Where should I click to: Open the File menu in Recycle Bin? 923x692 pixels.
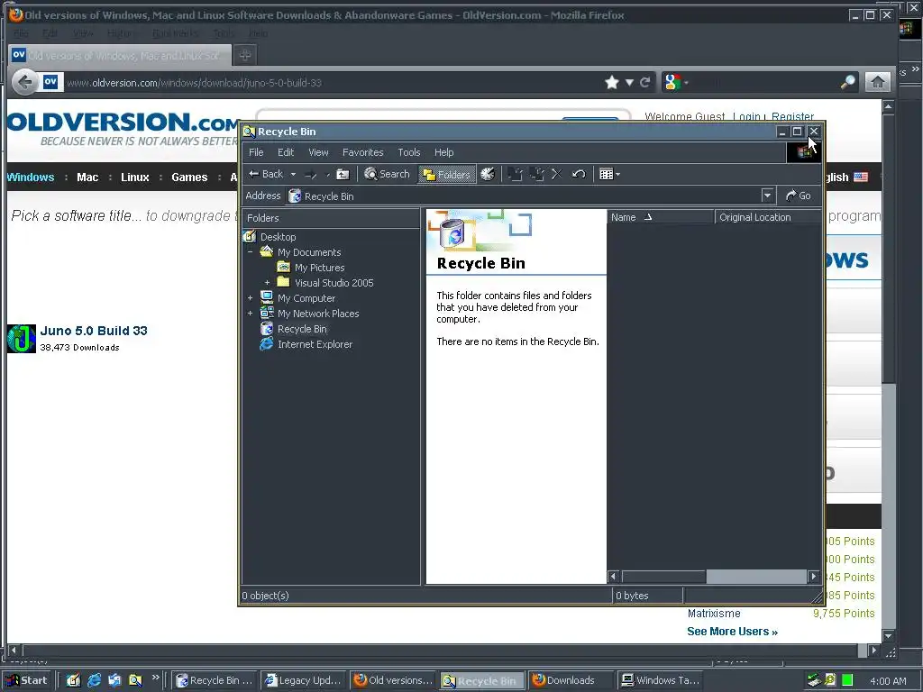(256, 152)
